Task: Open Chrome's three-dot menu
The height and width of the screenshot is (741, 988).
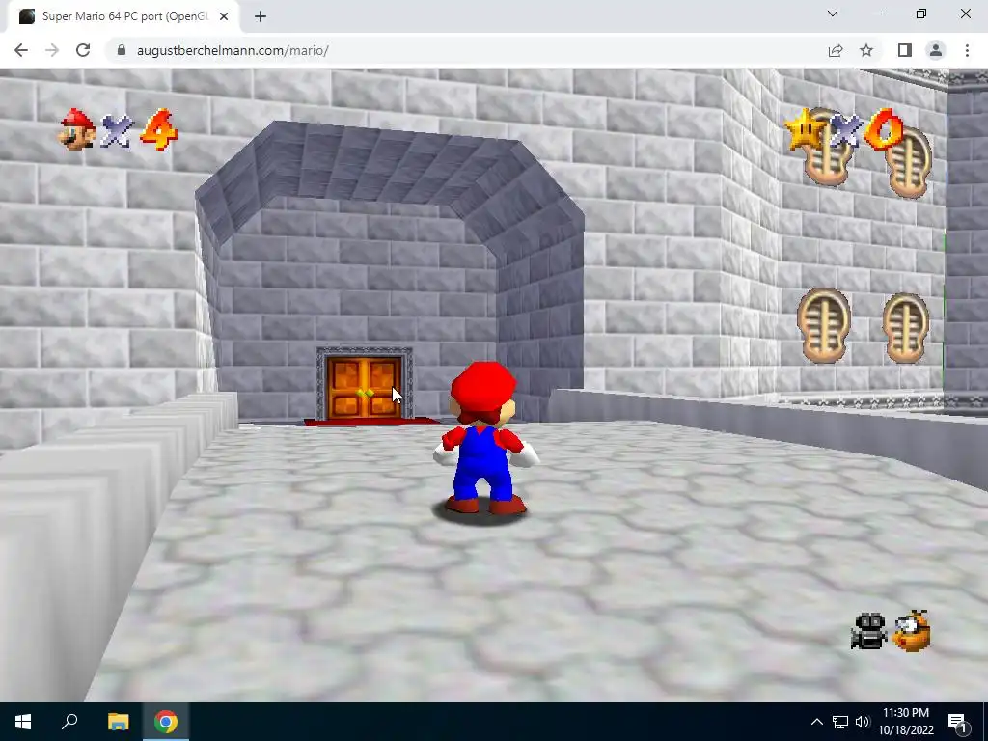Action: click(967, 50)
